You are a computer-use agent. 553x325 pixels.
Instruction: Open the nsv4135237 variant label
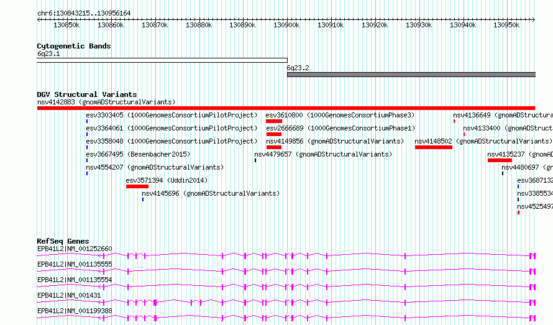point(520,154)
